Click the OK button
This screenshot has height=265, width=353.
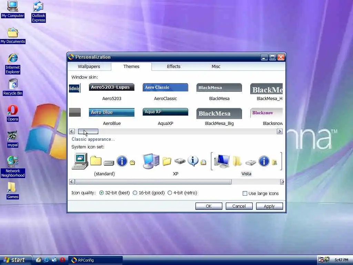coord(209,206)
